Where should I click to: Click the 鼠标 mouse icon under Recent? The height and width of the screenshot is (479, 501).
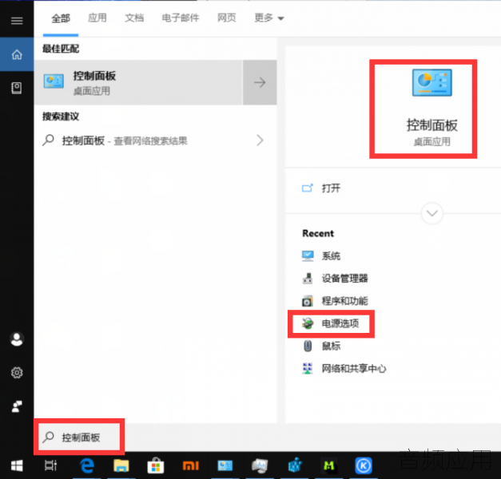tap(308, 346)
